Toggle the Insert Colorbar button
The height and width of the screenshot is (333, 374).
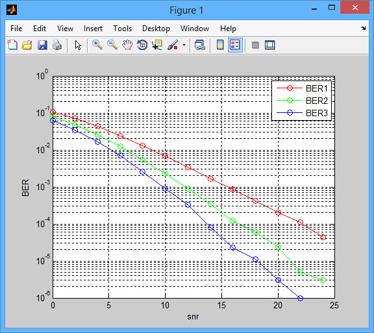[220, 45]
